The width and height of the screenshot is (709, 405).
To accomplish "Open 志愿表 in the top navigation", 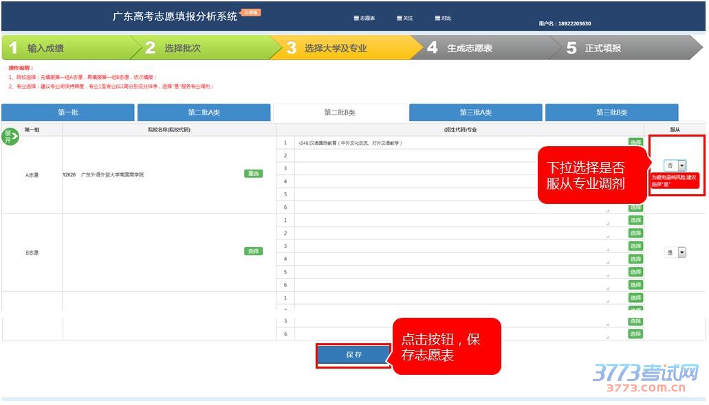I will [364, 18].
